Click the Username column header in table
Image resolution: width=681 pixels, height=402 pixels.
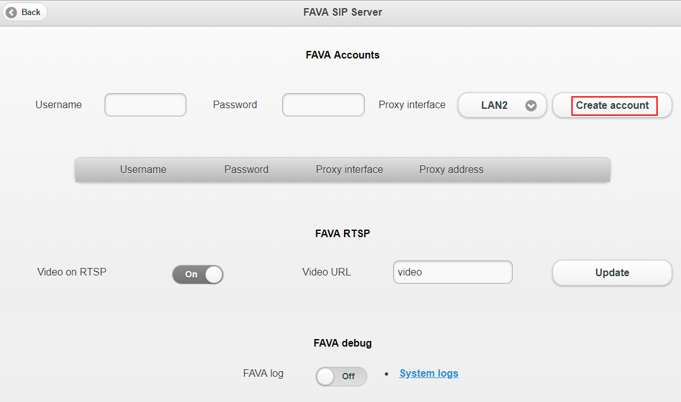143,169
